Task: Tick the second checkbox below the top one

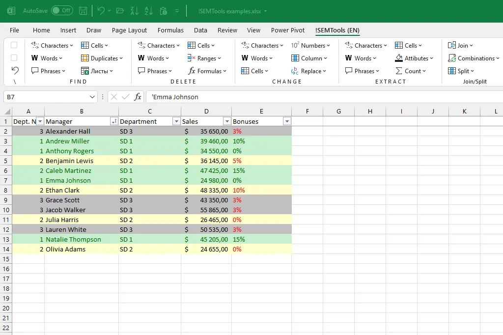Action: pos(14,58)
